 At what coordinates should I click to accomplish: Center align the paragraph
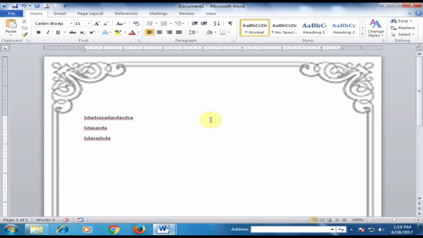click(159, 32)
